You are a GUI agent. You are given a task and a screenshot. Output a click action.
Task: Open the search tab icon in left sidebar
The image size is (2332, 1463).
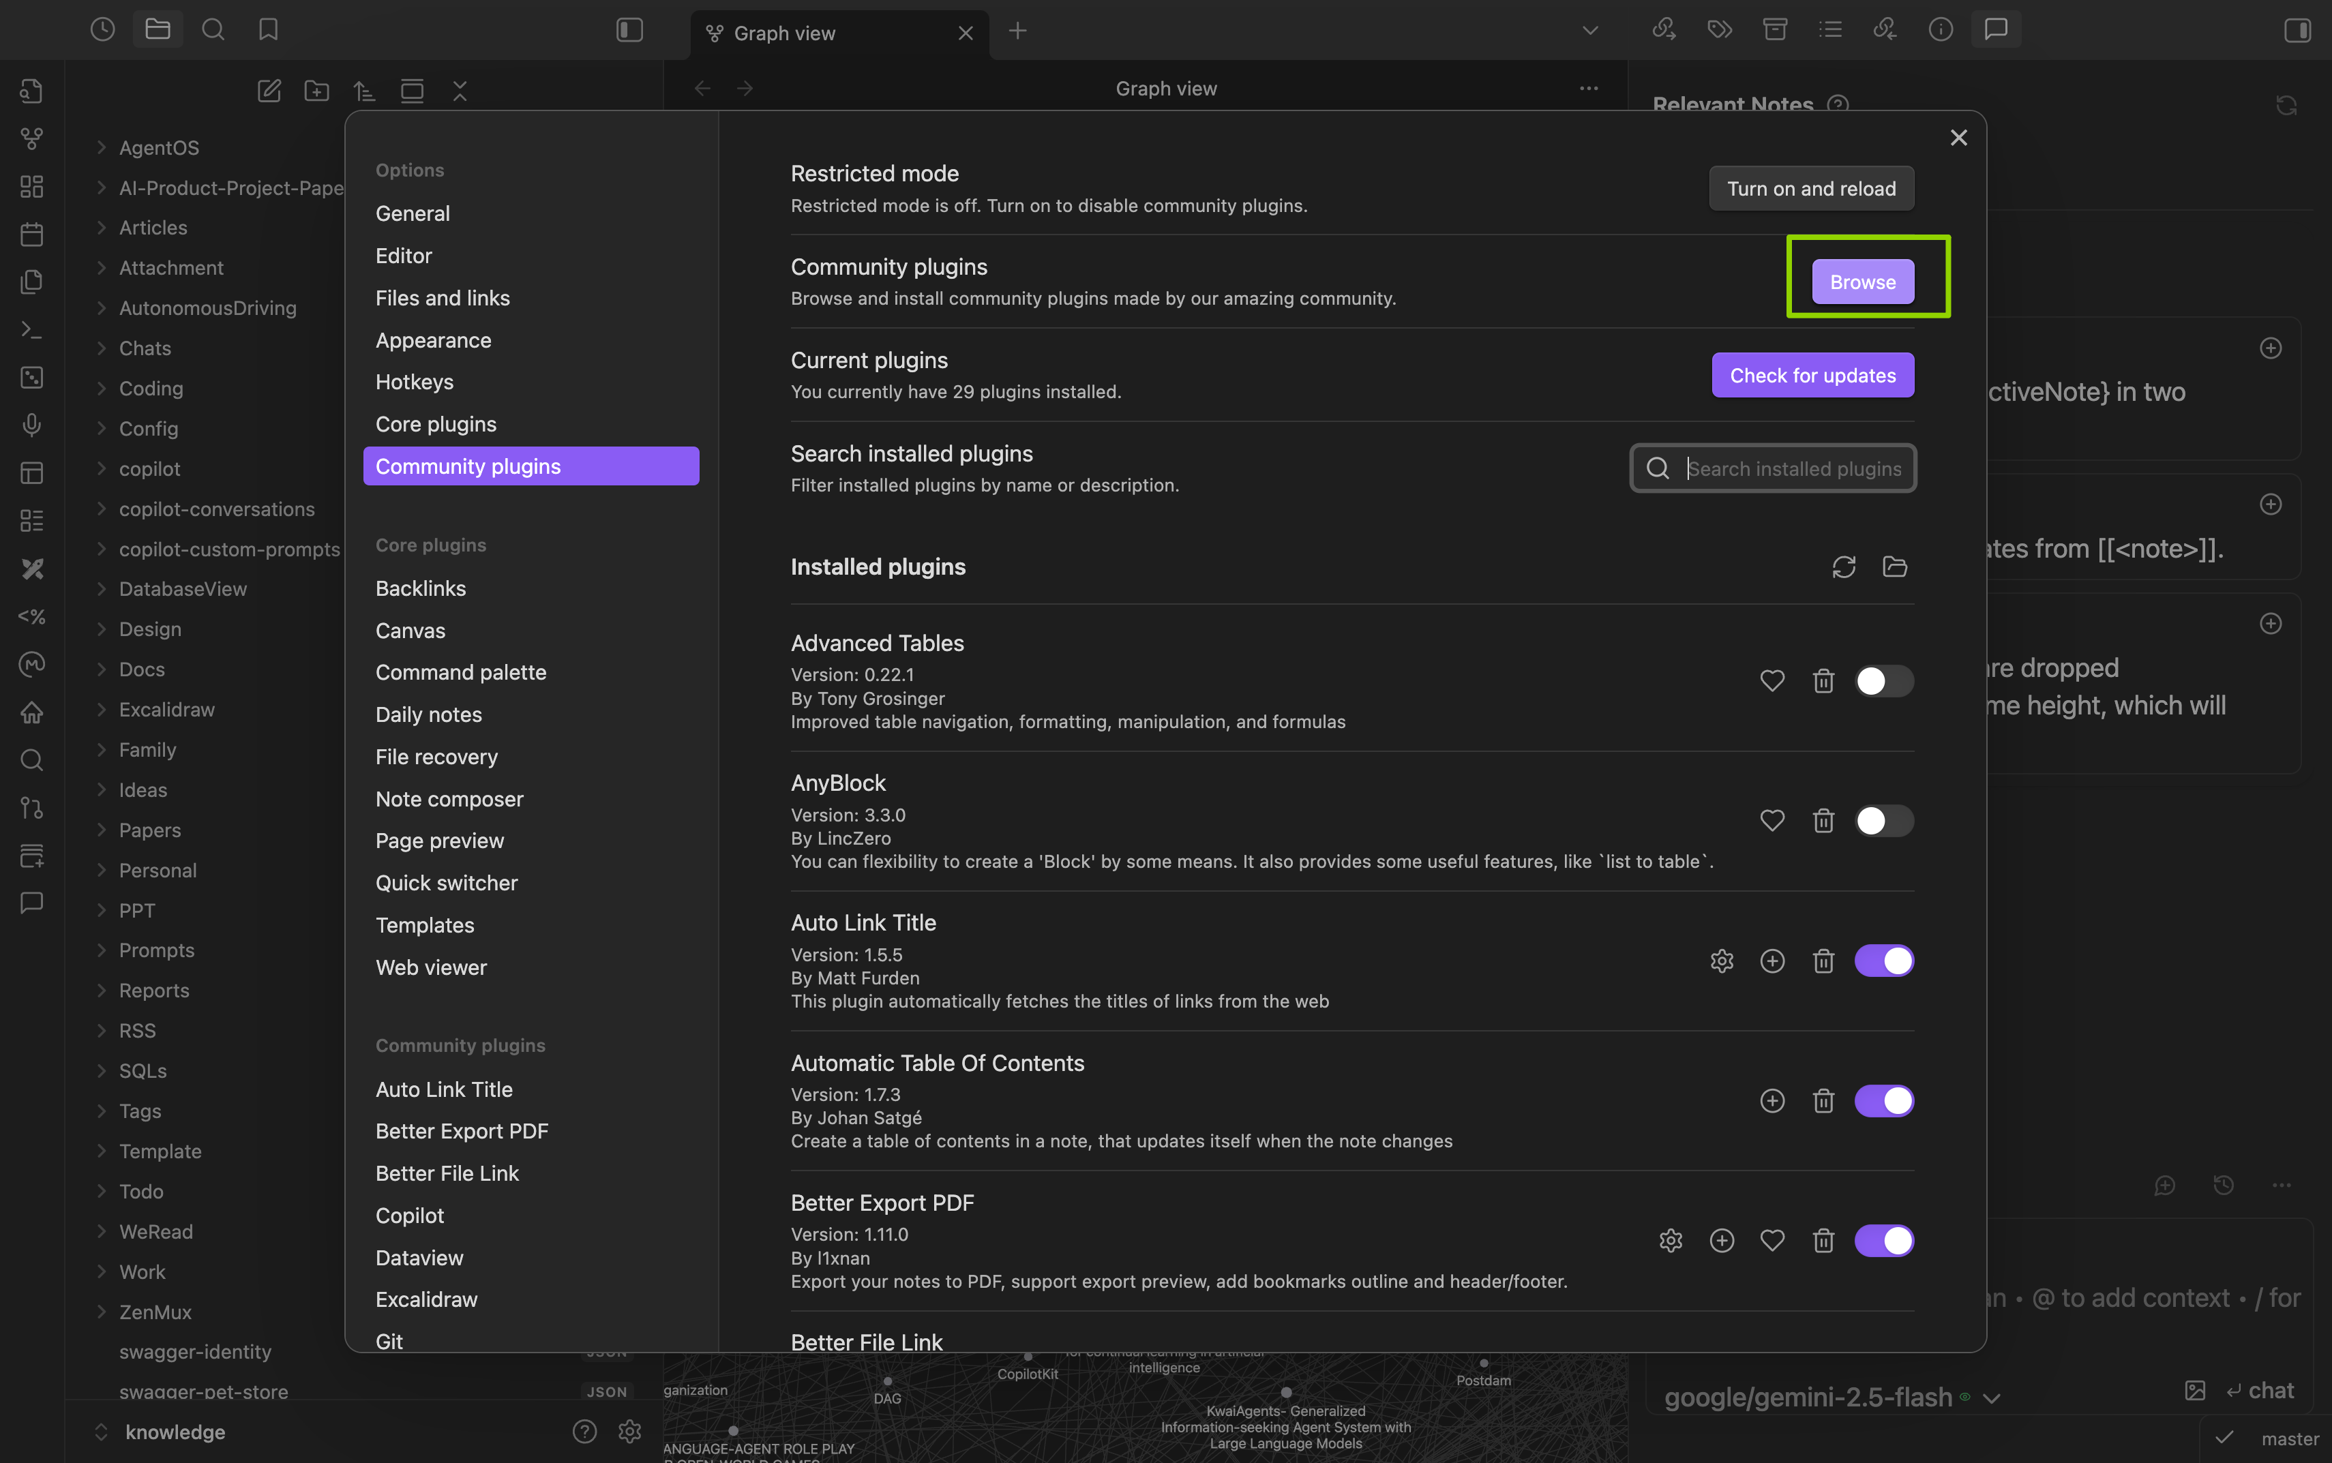pyautogui.click(x=213, y=30)
